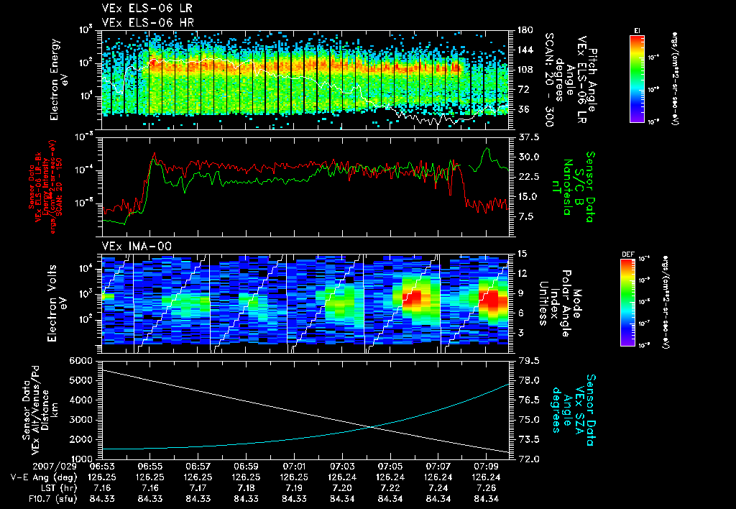
Task: Click the 06:53 time tick label
Action: tap(102, 467)
